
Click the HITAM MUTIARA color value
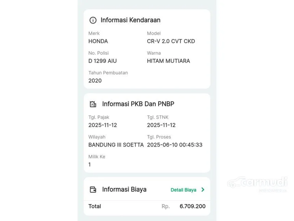169,61
